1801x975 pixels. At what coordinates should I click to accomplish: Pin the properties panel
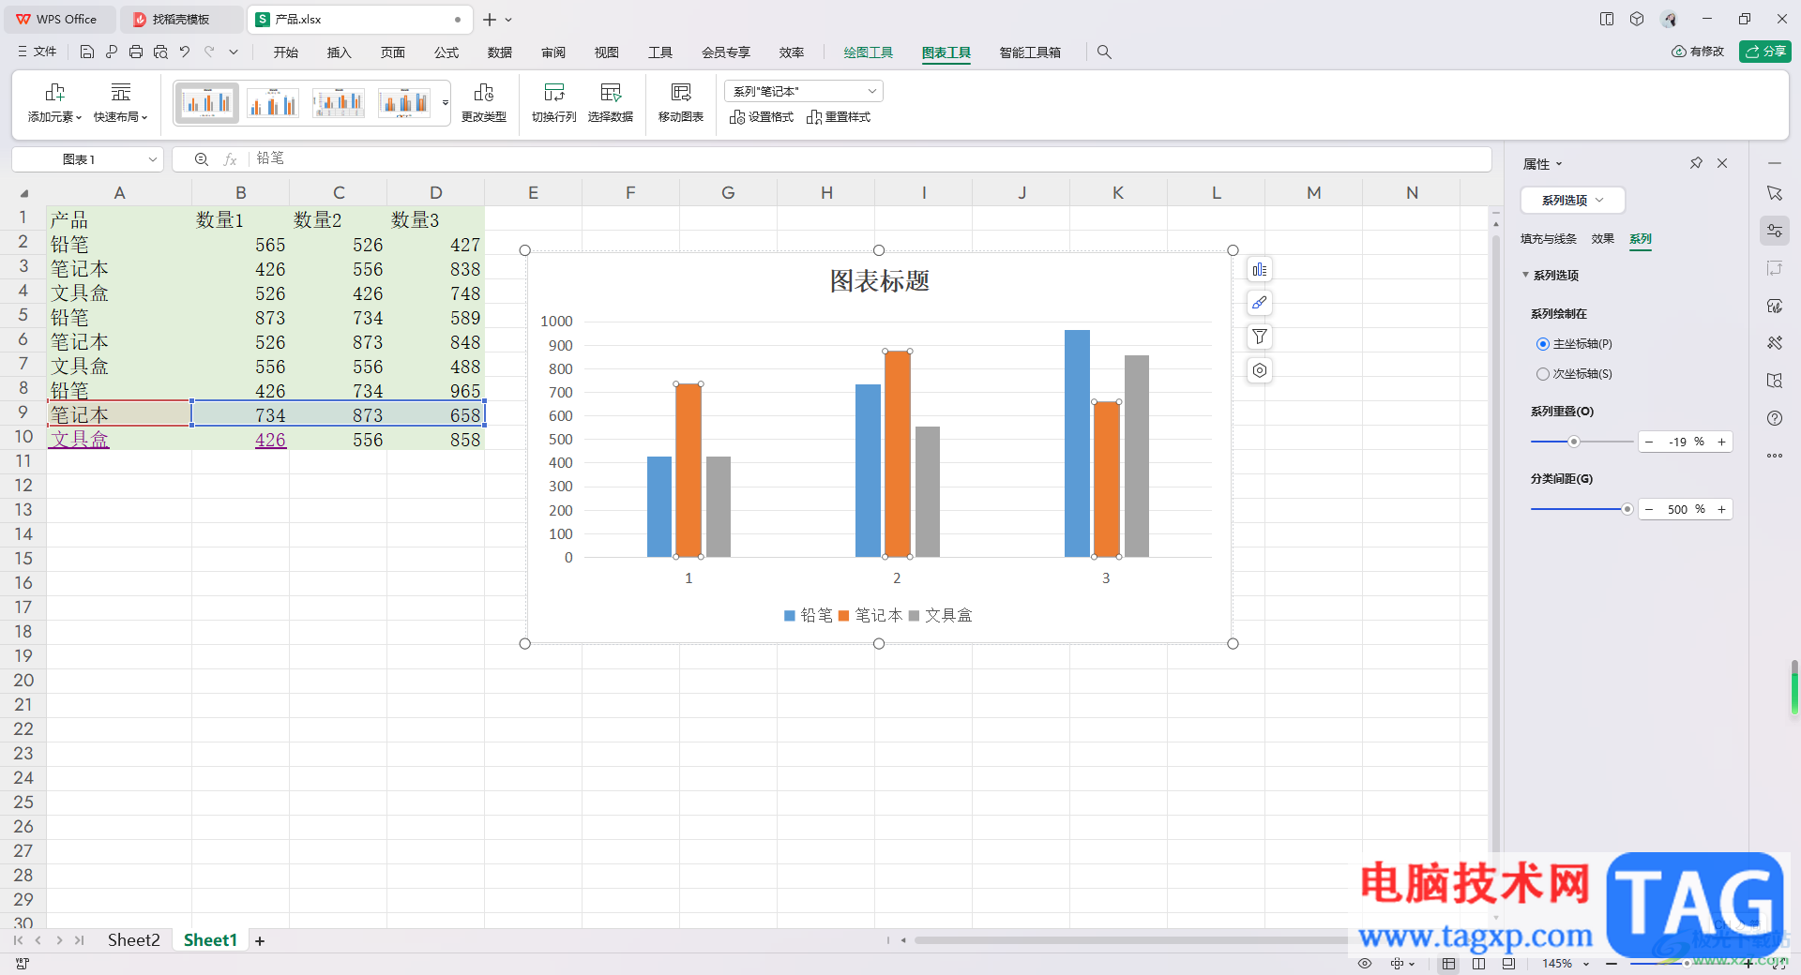[x=1696, y=163]
